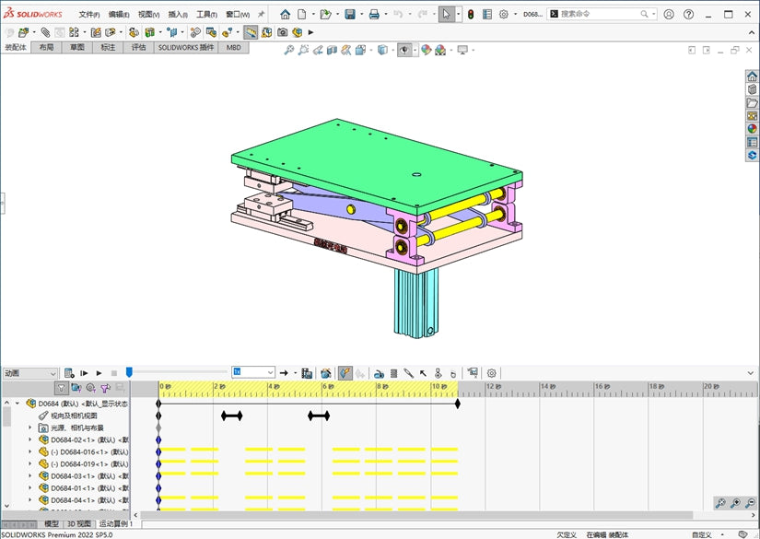
Task: Toggle the No Filter funnel button
Action: pos(61,388)
